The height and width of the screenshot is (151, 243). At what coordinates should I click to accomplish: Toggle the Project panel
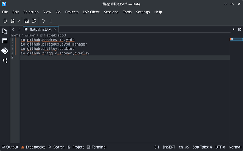pyautogui.click(x=76, y=147)
